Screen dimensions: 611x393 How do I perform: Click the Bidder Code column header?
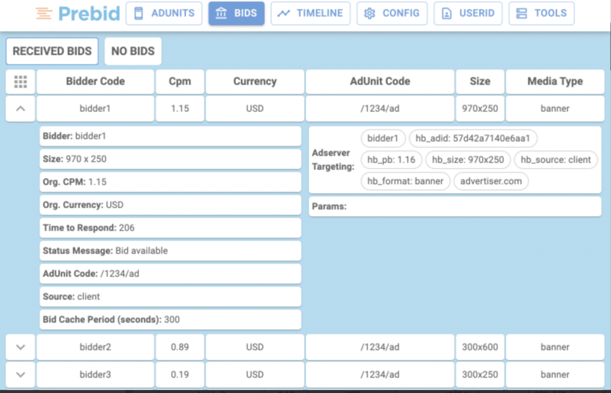[x=95, y=82]
